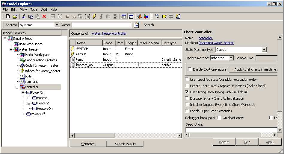This screenshot has height=154, width=284.
Task: Click the yellow rectangle state toolbar icon
Action: click(x=164, y=17)
